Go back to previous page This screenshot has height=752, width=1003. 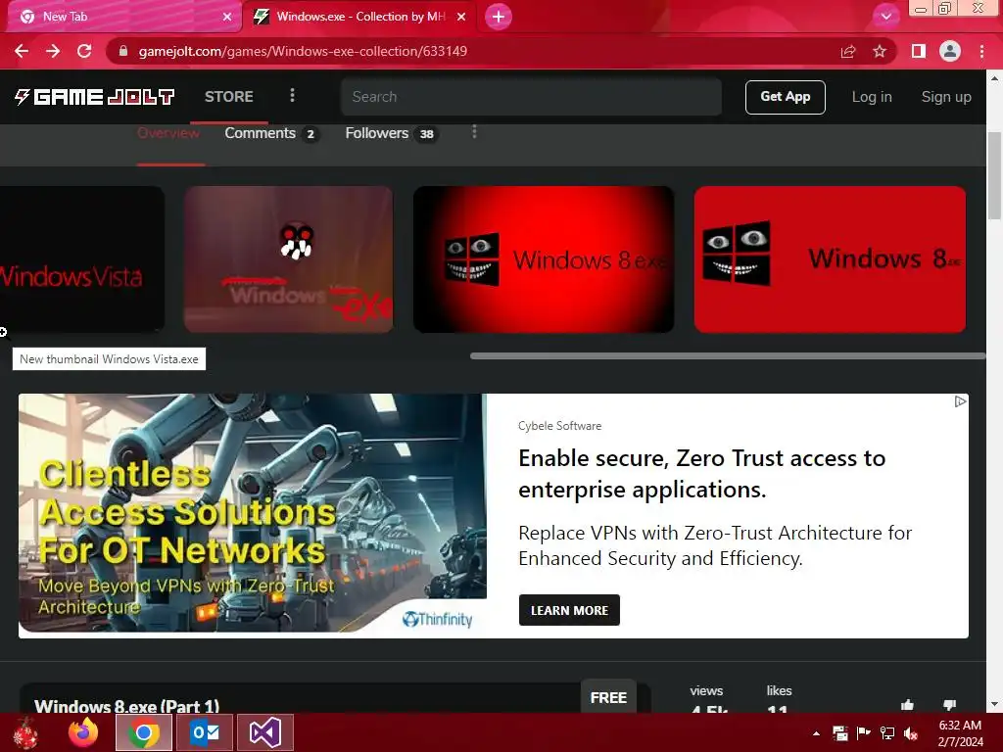pos(22,51)
